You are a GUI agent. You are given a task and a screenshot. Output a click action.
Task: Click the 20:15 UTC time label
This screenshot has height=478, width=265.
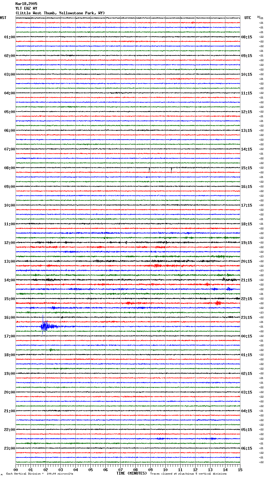coord(247,261)
